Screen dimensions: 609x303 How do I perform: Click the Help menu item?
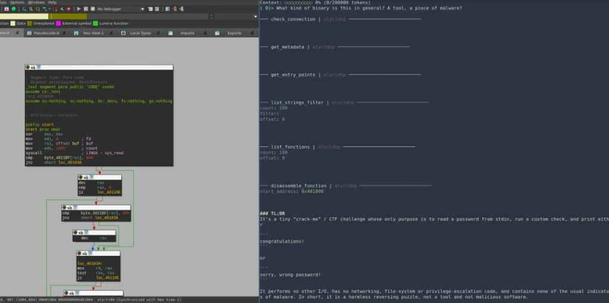tap(52, 2)
